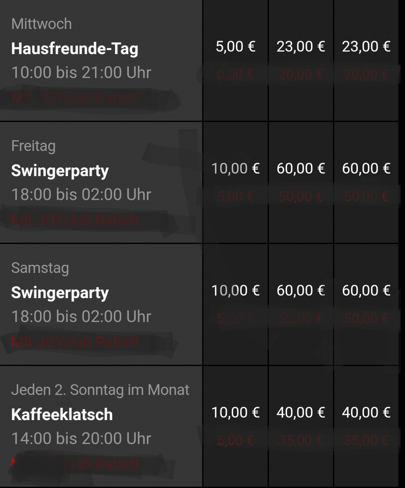Click the 10,00 € price for Freitag

[x=235, y=168]
